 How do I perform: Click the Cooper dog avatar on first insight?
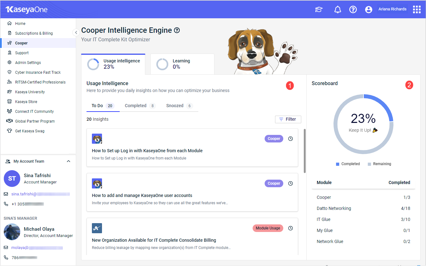97,139
